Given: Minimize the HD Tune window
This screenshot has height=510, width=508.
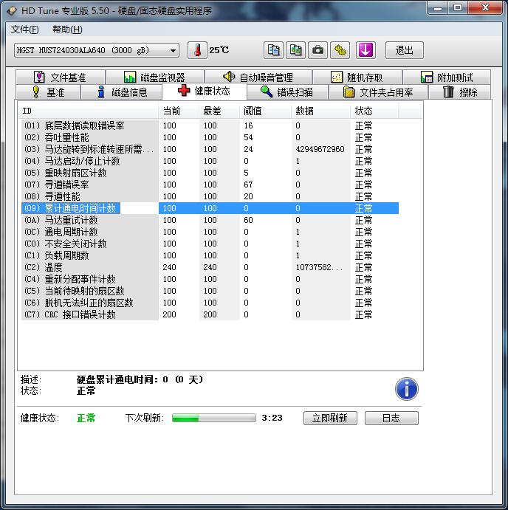Looking at the screenshot, I should point(438,8).
